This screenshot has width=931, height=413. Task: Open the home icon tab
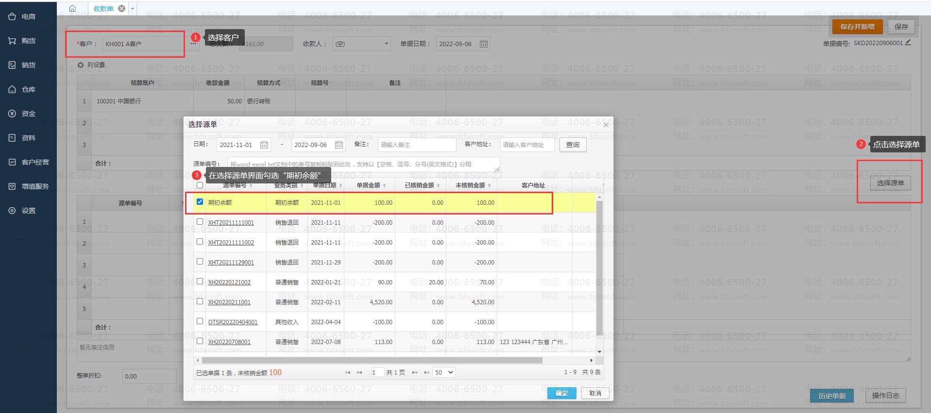pyautogui.click(x=72, y=8)
